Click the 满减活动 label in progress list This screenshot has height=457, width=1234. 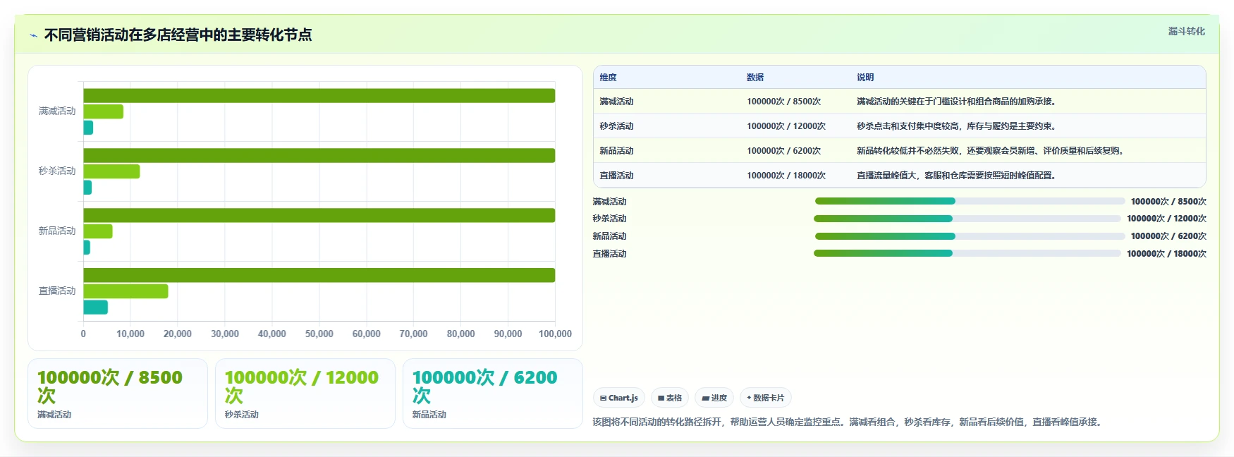pos(609,202)
